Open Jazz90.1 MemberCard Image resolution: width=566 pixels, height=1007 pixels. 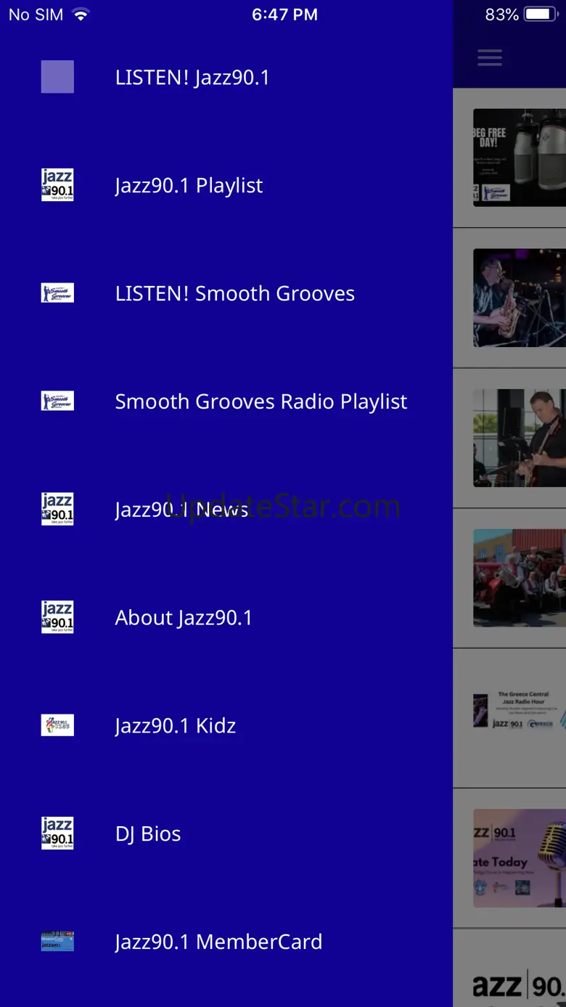218,942
